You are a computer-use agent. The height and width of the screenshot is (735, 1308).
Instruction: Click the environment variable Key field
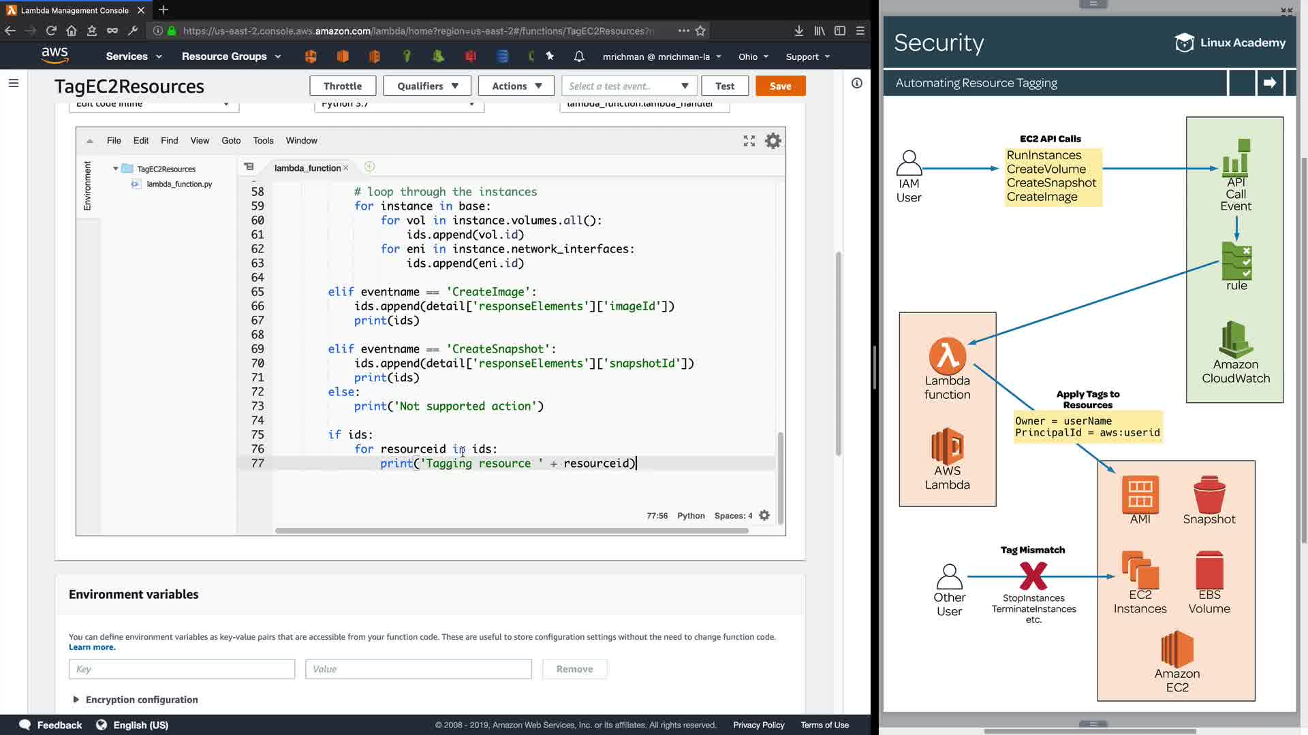coord(181,669)
